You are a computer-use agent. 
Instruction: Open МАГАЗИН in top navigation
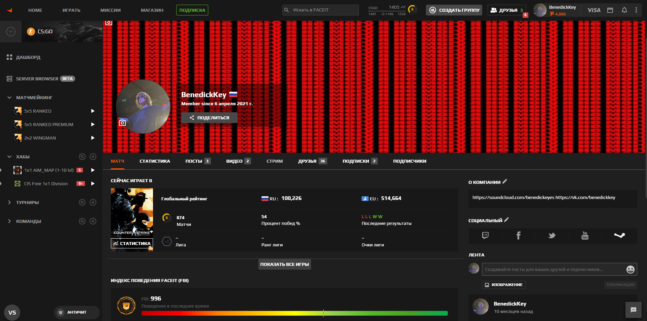(x=152, y=10)
